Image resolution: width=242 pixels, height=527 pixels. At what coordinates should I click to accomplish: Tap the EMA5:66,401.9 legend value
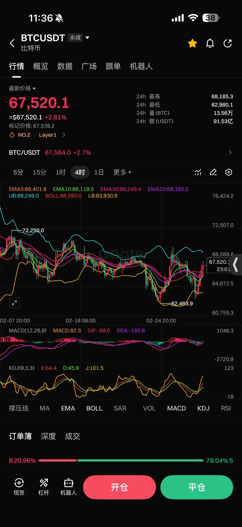(27, 189)
